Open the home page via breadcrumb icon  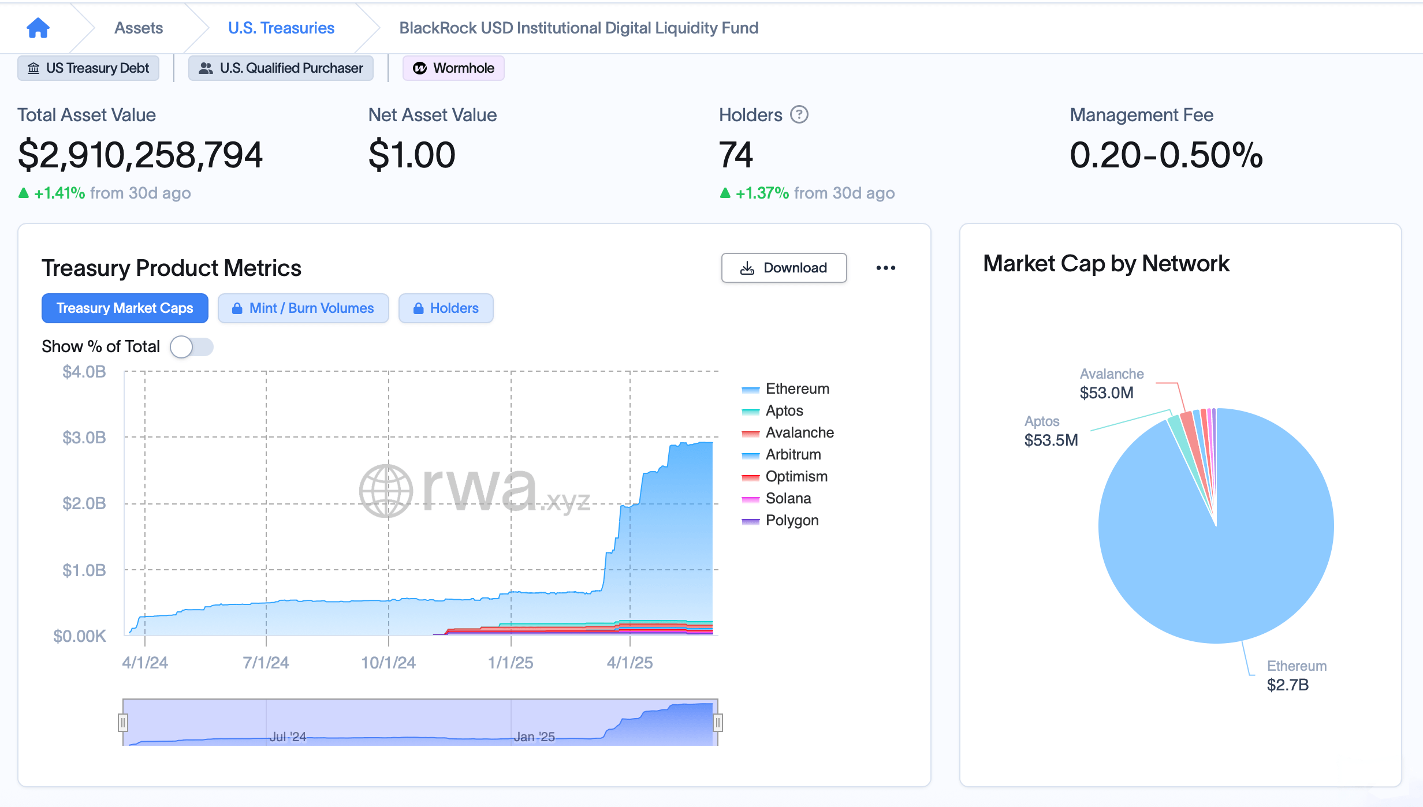pyautogui.click(x=37, y=27)
